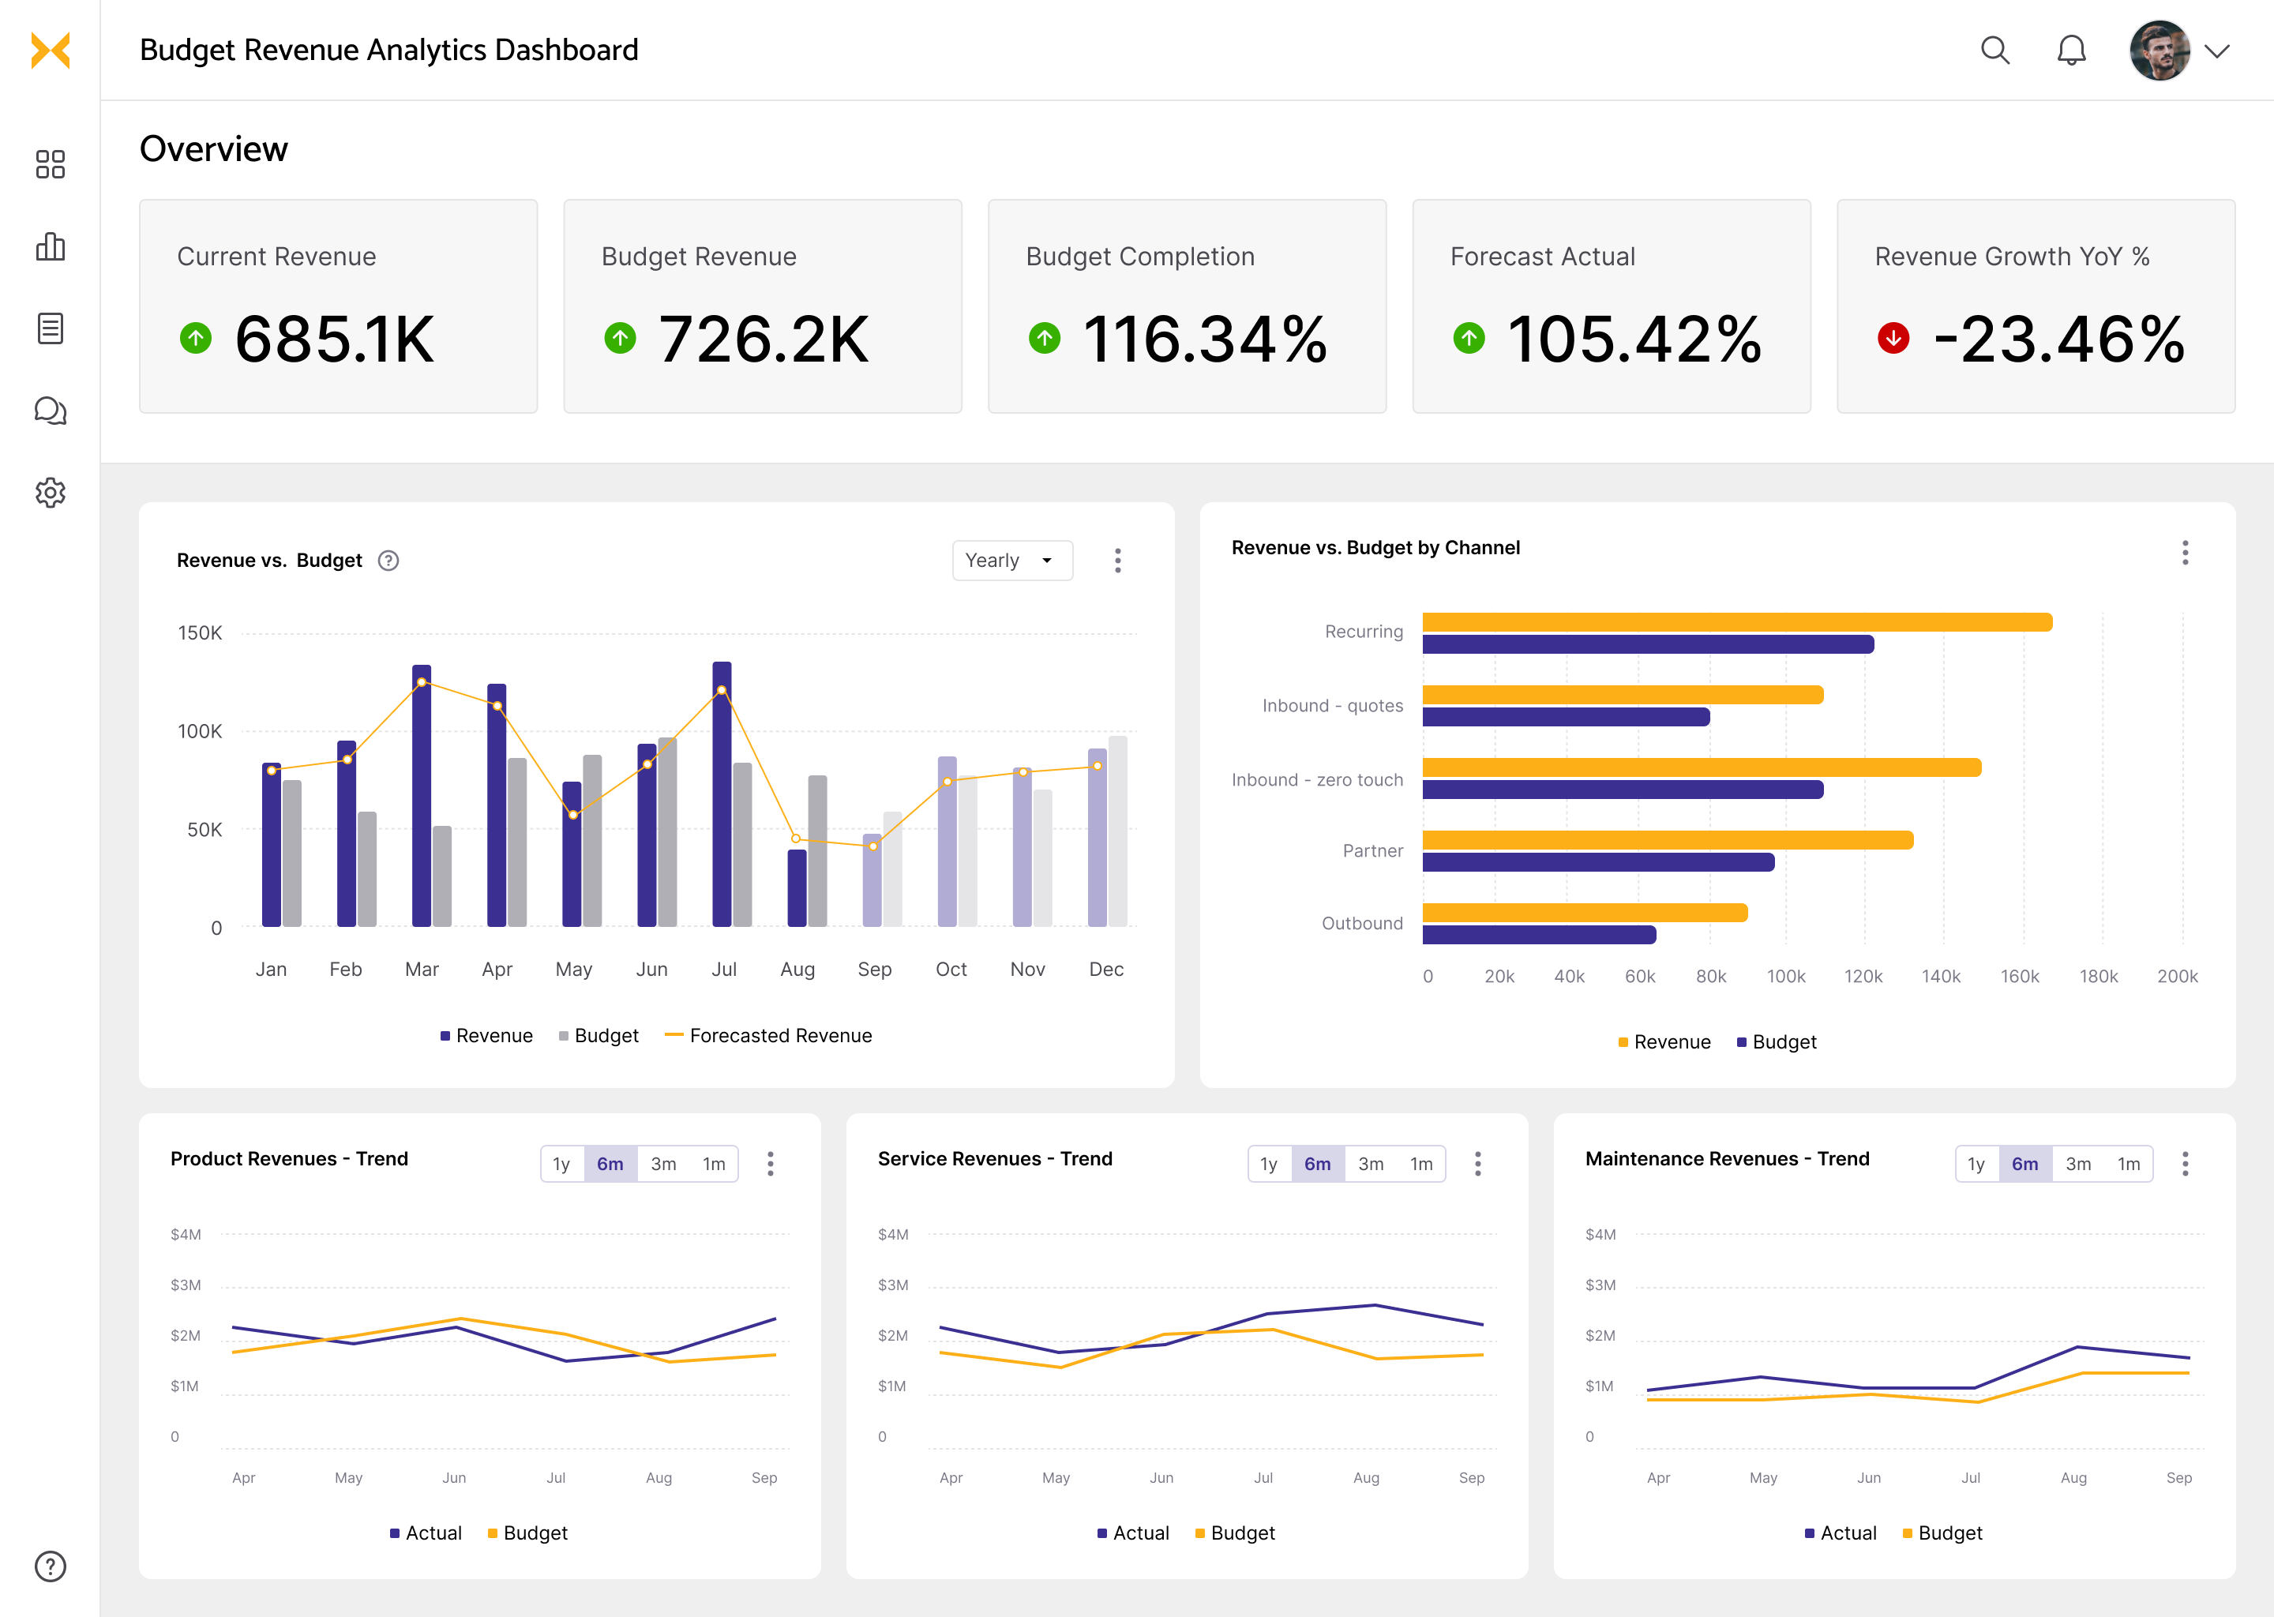Open the bar chart analytics sidebar icon
Image resolution: width=2274 pixels, height=1617 pixels.
tap(50, 246)
